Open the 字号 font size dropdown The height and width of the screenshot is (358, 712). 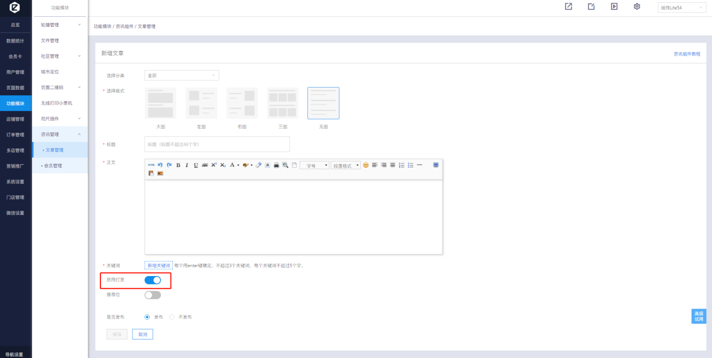[314, 166]
